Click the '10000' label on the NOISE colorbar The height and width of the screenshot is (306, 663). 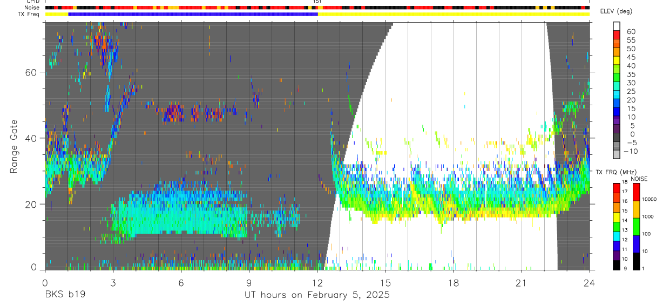(x=650, y=199)
